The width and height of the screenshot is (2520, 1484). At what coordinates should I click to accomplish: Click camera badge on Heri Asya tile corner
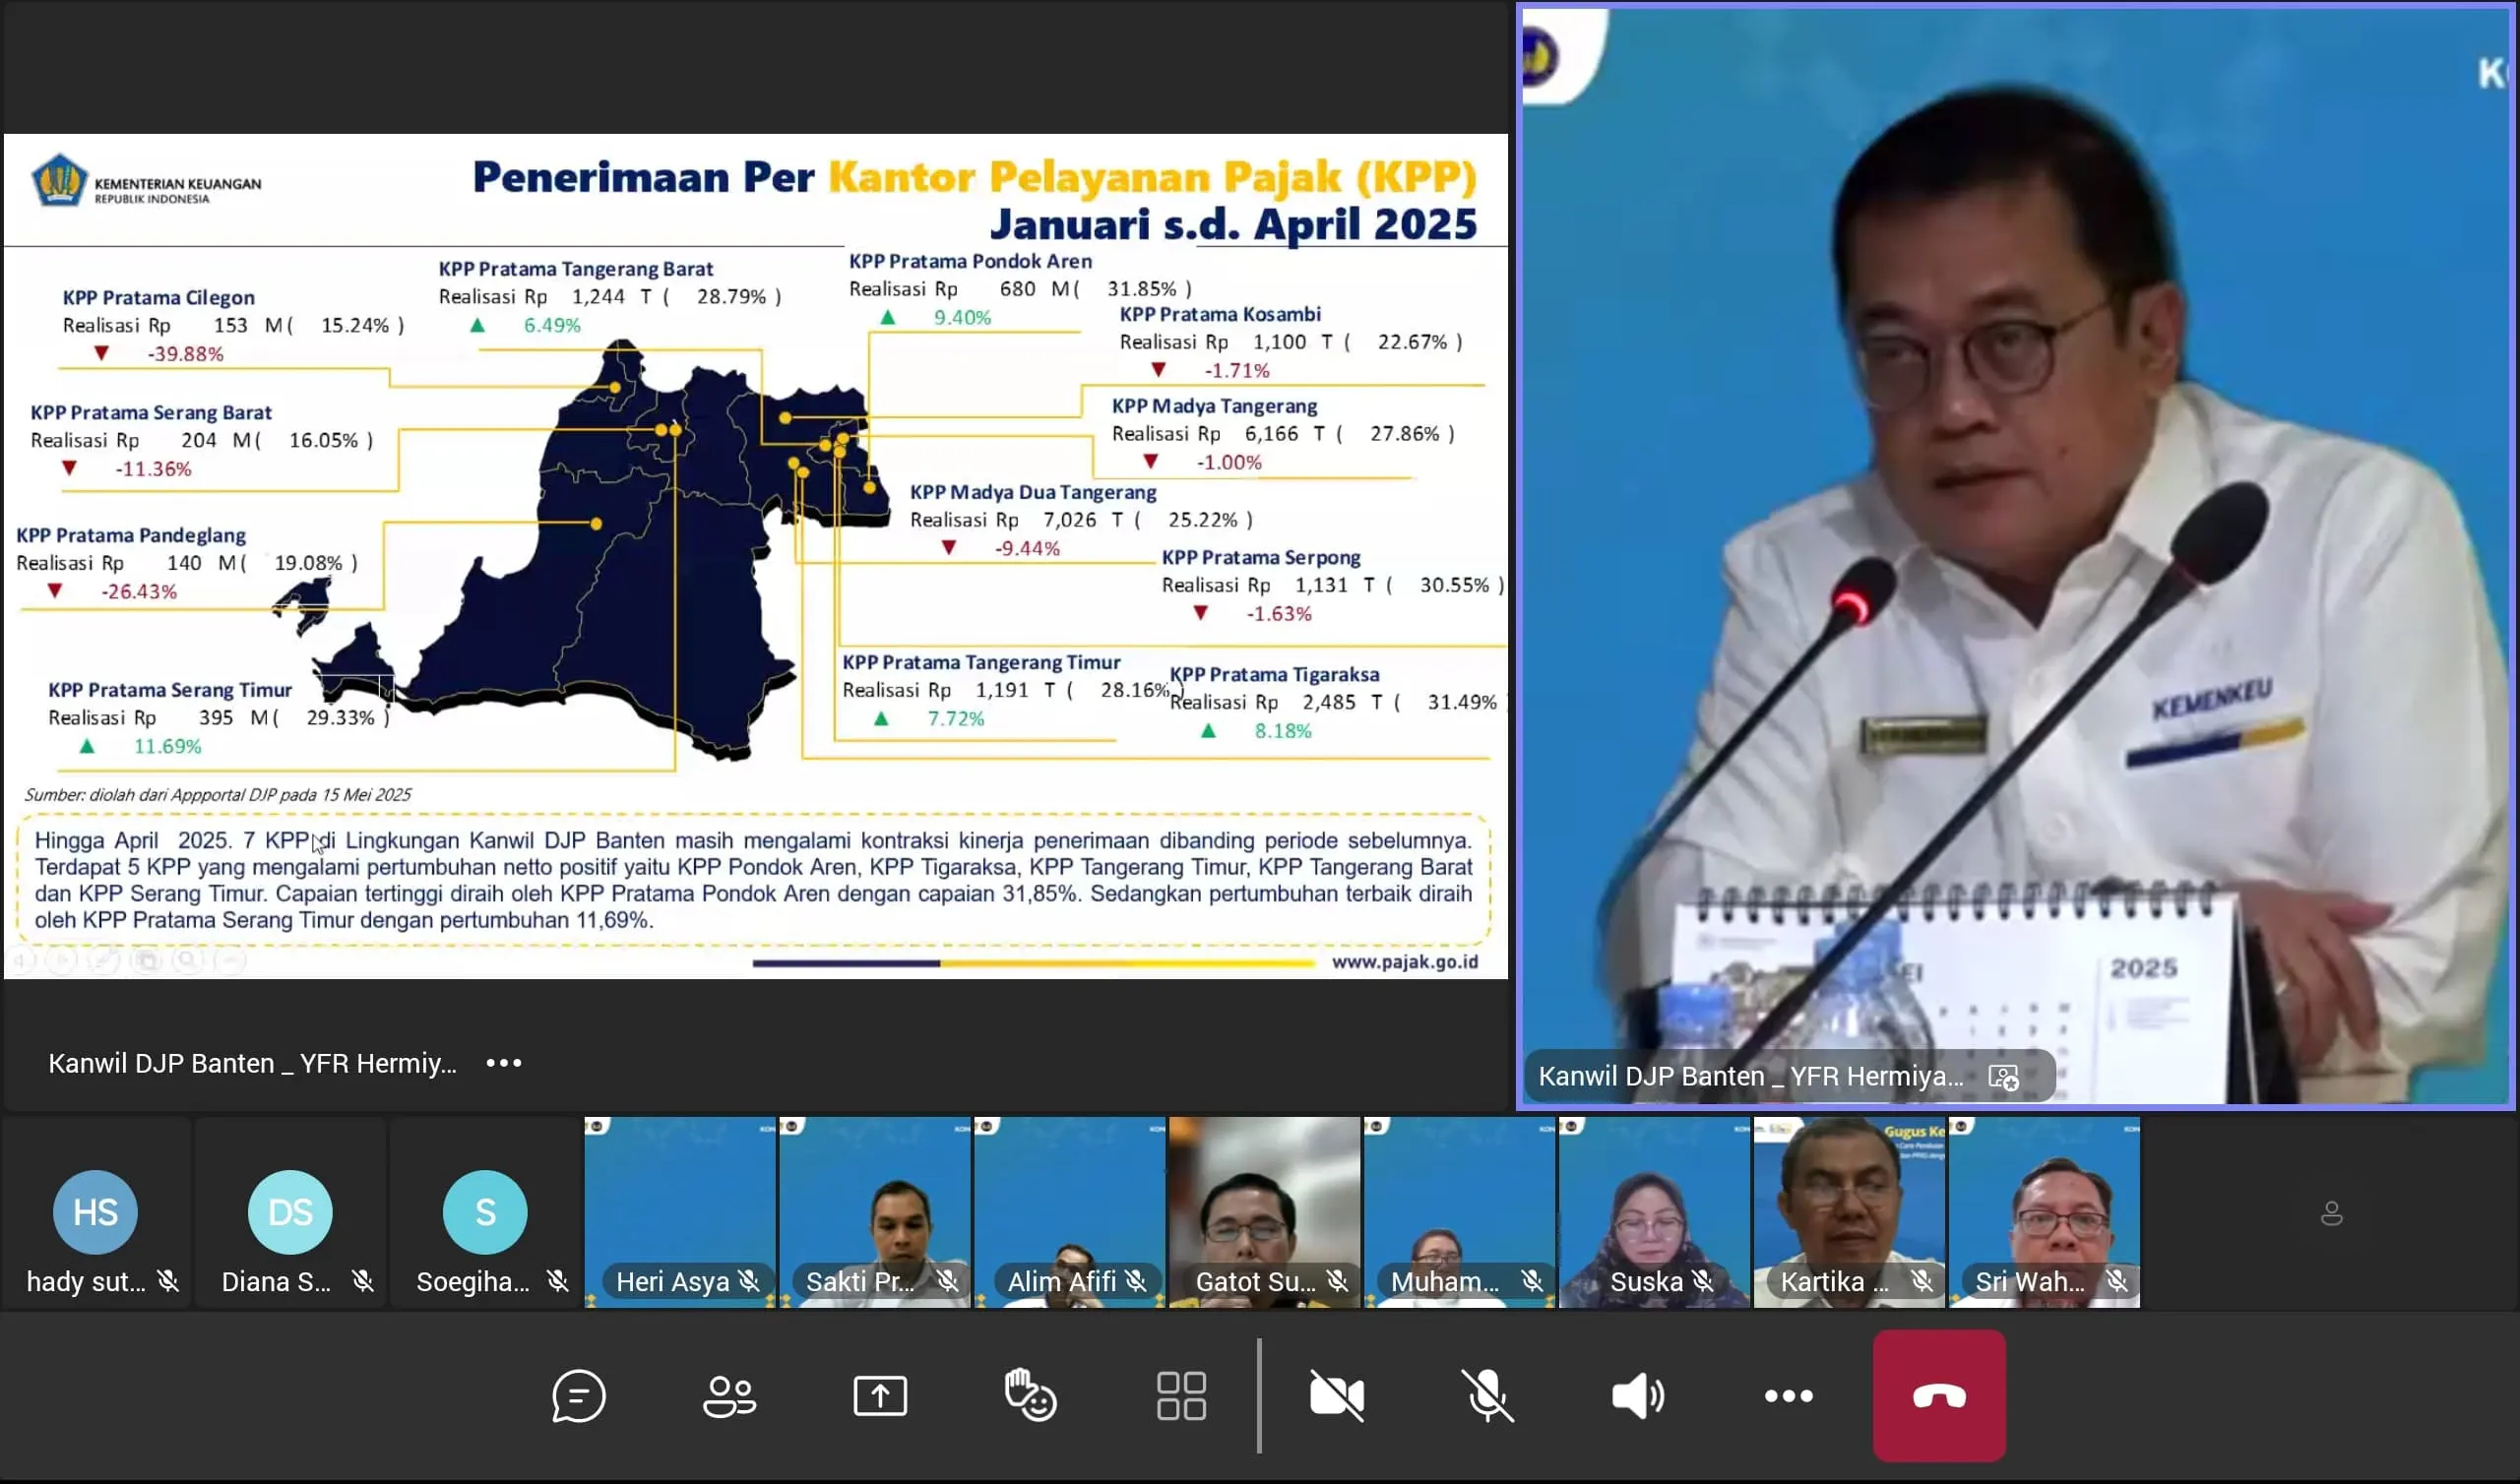pyautogui.click(x=597, y=1127)
